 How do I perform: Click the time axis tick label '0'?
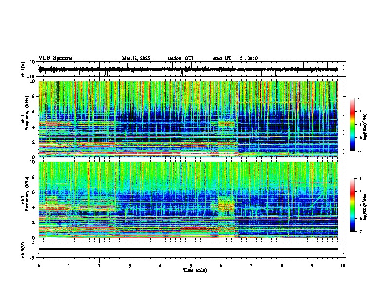[x=39, y=266]
